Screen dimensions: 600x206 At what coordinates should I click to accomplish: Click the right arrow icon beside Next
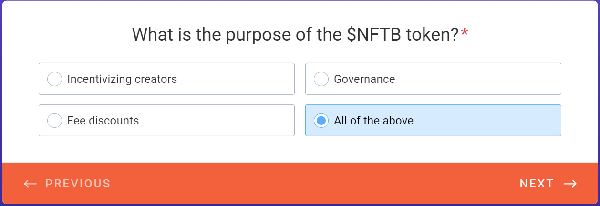[570, 184]
